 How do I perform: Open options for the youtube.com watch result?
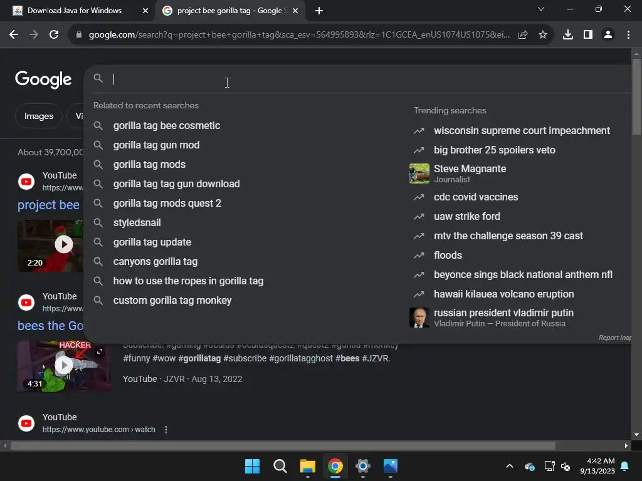[x=166, y=430]
